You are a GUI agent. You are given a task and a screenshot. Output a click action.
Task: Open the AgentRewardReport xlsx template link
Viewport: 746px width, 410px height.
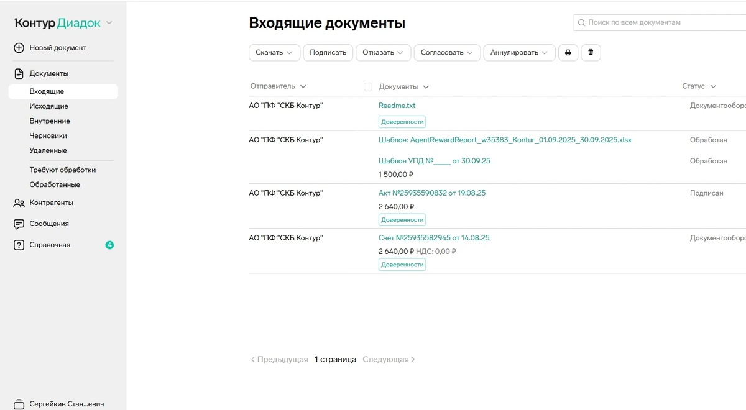click(505, 140)
